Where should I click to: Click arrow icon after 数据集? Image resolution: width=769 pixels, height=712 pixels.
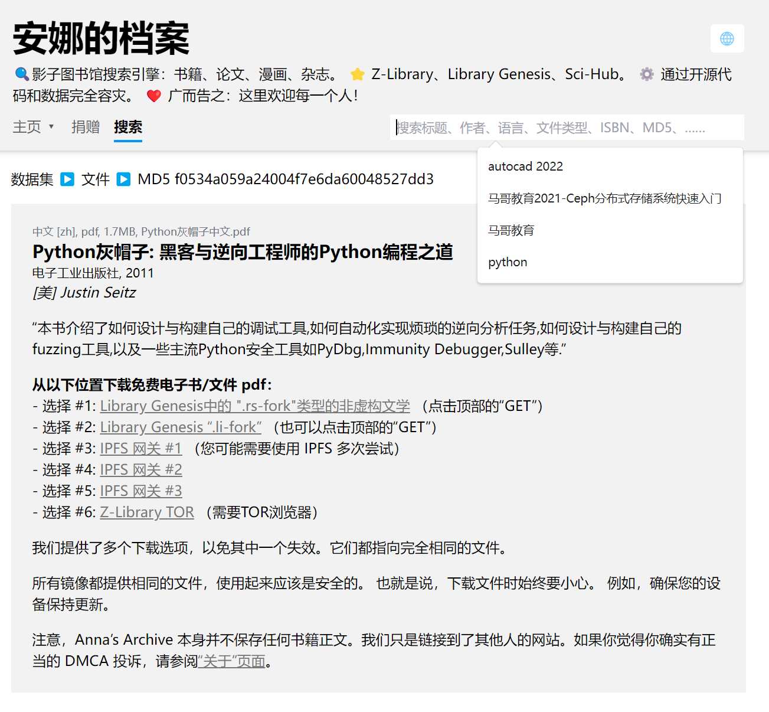[x=67, y=179]
